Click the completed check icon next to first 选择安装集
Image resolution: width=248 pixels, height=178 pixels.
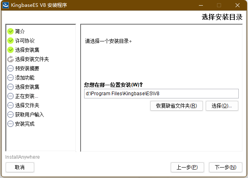click(10, 50)
